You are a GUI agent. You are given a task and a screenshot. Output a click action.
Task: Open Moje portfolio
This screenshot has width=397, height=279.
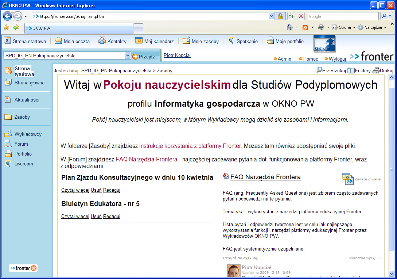point(285,41)
